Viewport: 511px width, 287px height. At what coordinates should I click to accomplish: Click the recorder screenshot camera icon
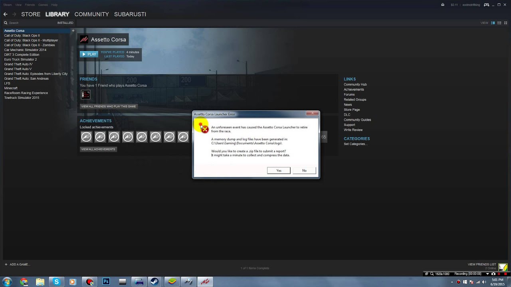pos(493,274)
